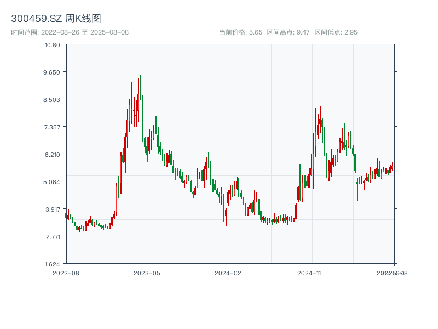Click the long green candle at the 2025 gap-down low
438x329 pixels.
pyautogui.click(x=358, y=189)
